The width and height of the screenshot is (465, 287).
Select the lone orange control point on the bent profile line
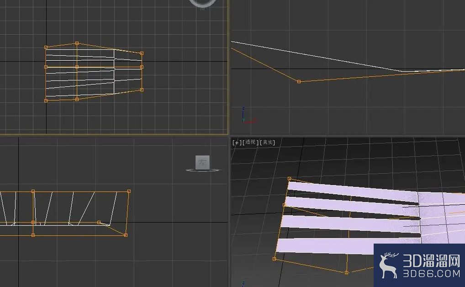coord(299,81)
